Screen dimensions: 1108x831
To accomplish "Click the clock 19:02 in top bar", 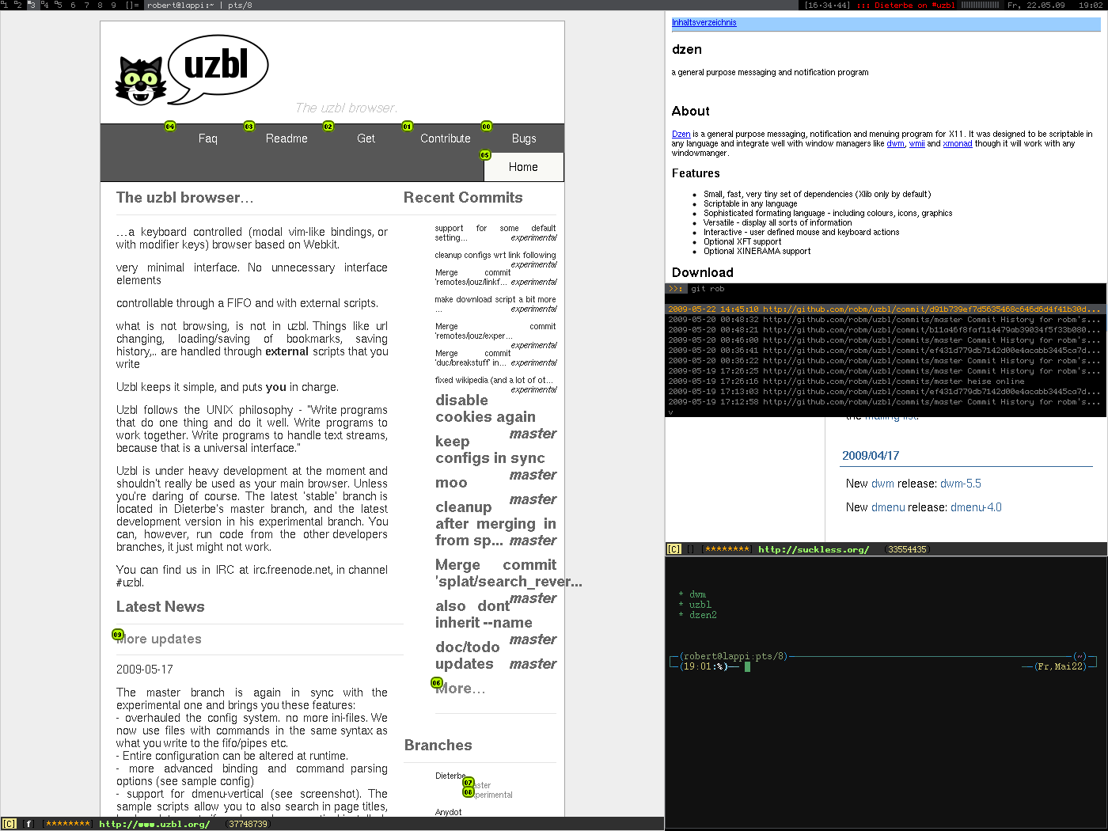I will point(1090,5).
